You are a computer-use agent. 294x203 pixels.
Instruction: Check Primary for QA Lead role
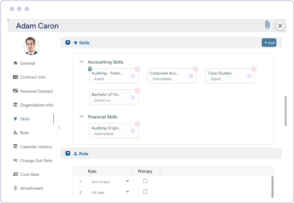pos(145,192)
